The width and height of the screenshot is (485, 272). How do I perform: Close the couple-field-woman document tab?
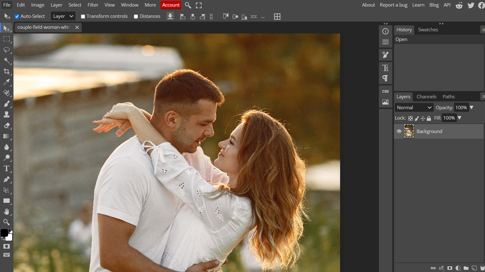[77, 27]
